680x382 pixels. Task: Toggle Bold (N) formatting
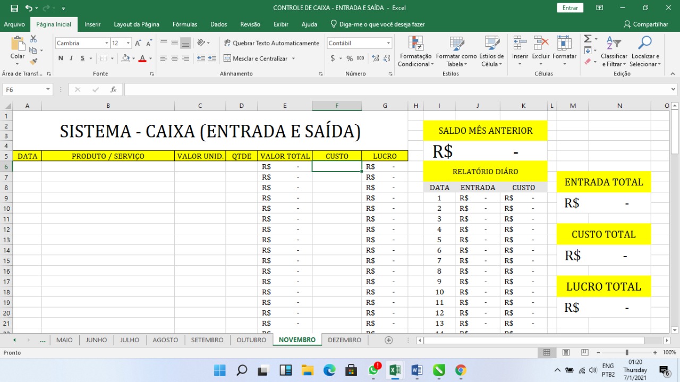point(61,58)
